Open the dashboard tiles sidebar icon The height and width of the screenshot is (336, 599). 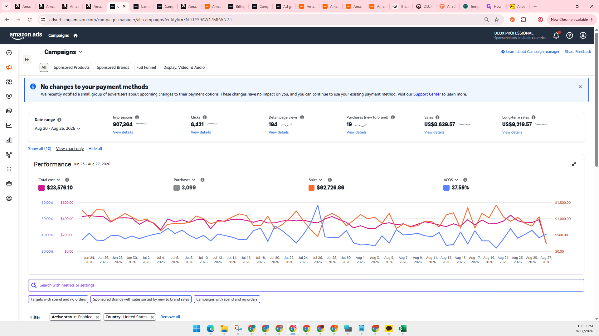pos(9,82)
